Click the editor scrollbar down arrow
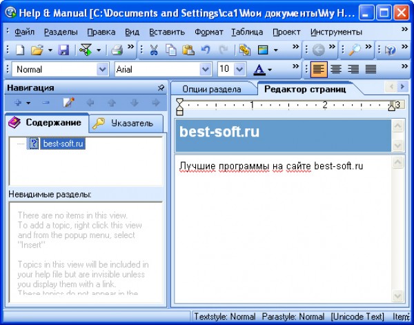 [397, 296]
